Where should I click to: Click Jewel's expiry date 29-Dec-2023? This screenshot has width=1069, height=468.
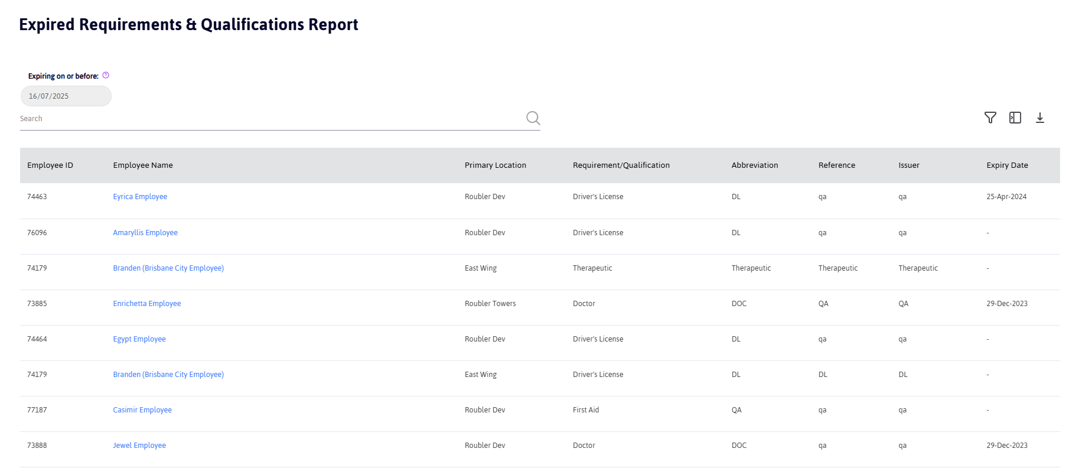coord(1007,446)
